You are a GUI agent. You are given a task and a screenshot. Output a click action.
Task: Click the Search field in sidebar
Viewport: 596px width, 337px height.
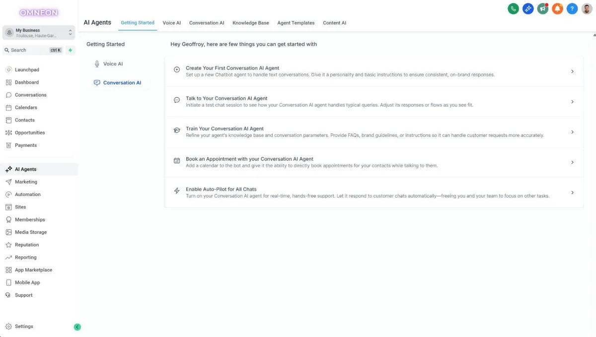point(33,50)
